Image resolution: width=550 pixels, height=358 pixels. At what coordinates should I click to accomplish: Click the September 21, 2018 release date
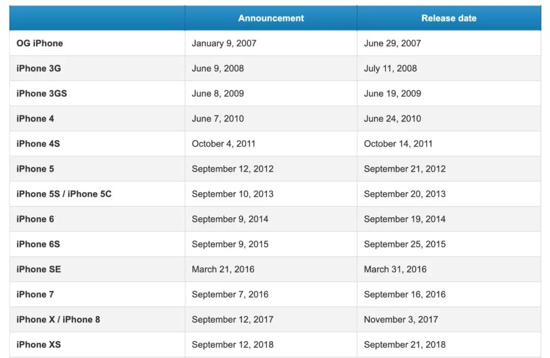(x=405, y=344)
